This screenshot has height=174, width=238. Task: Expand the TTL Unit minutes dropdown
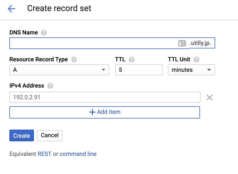point(191,70)
